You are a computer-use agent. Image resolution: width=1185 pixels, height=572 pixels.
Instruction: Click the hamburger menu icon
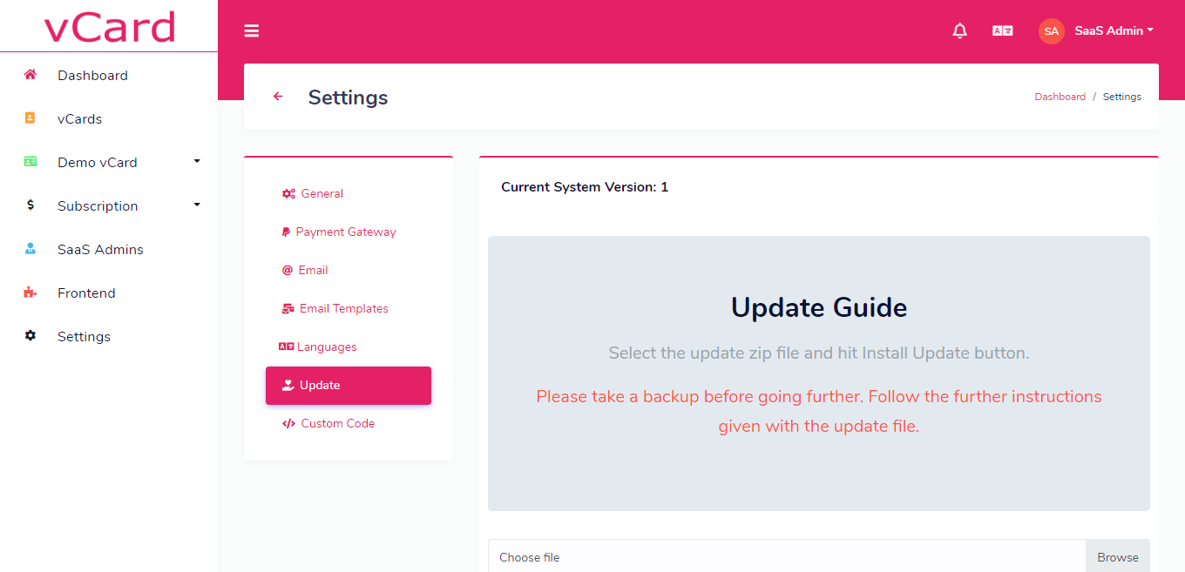pos(252,31)
